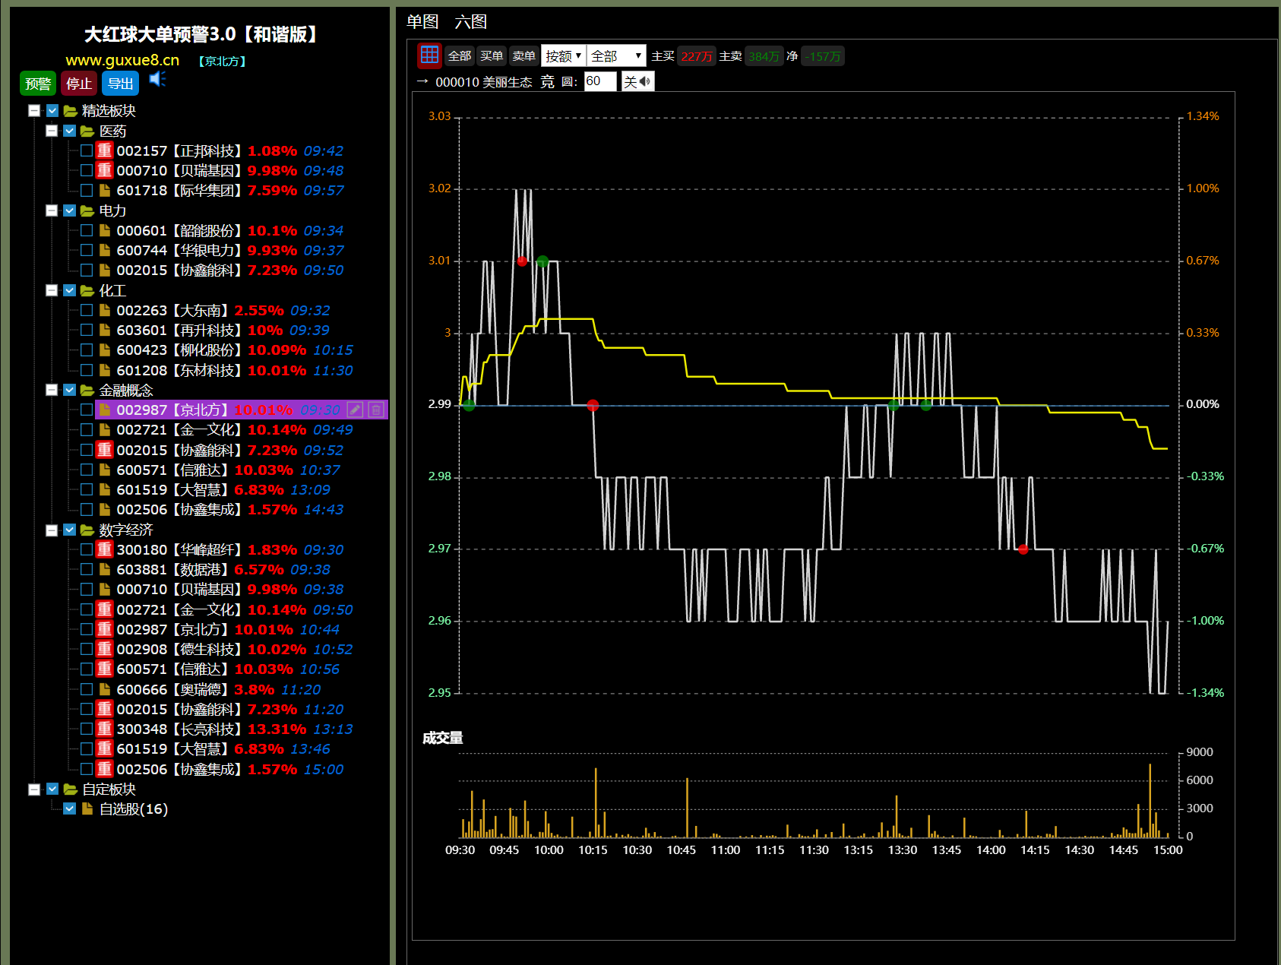
Task: Click the blue 导出 button
Action: 120,84
